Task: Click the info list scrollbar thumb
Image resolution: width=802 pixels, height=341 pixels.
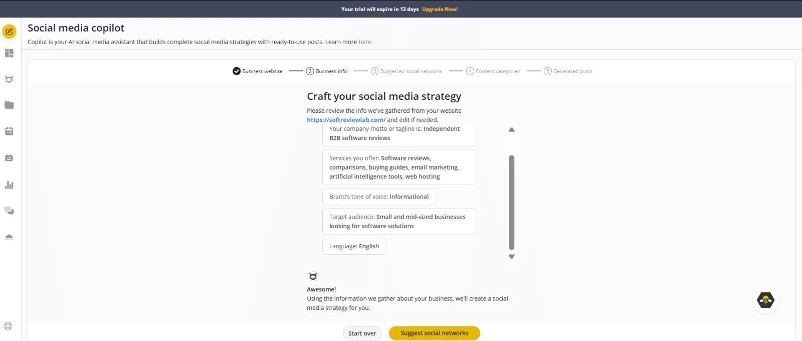Action: (x=512, y=202)
